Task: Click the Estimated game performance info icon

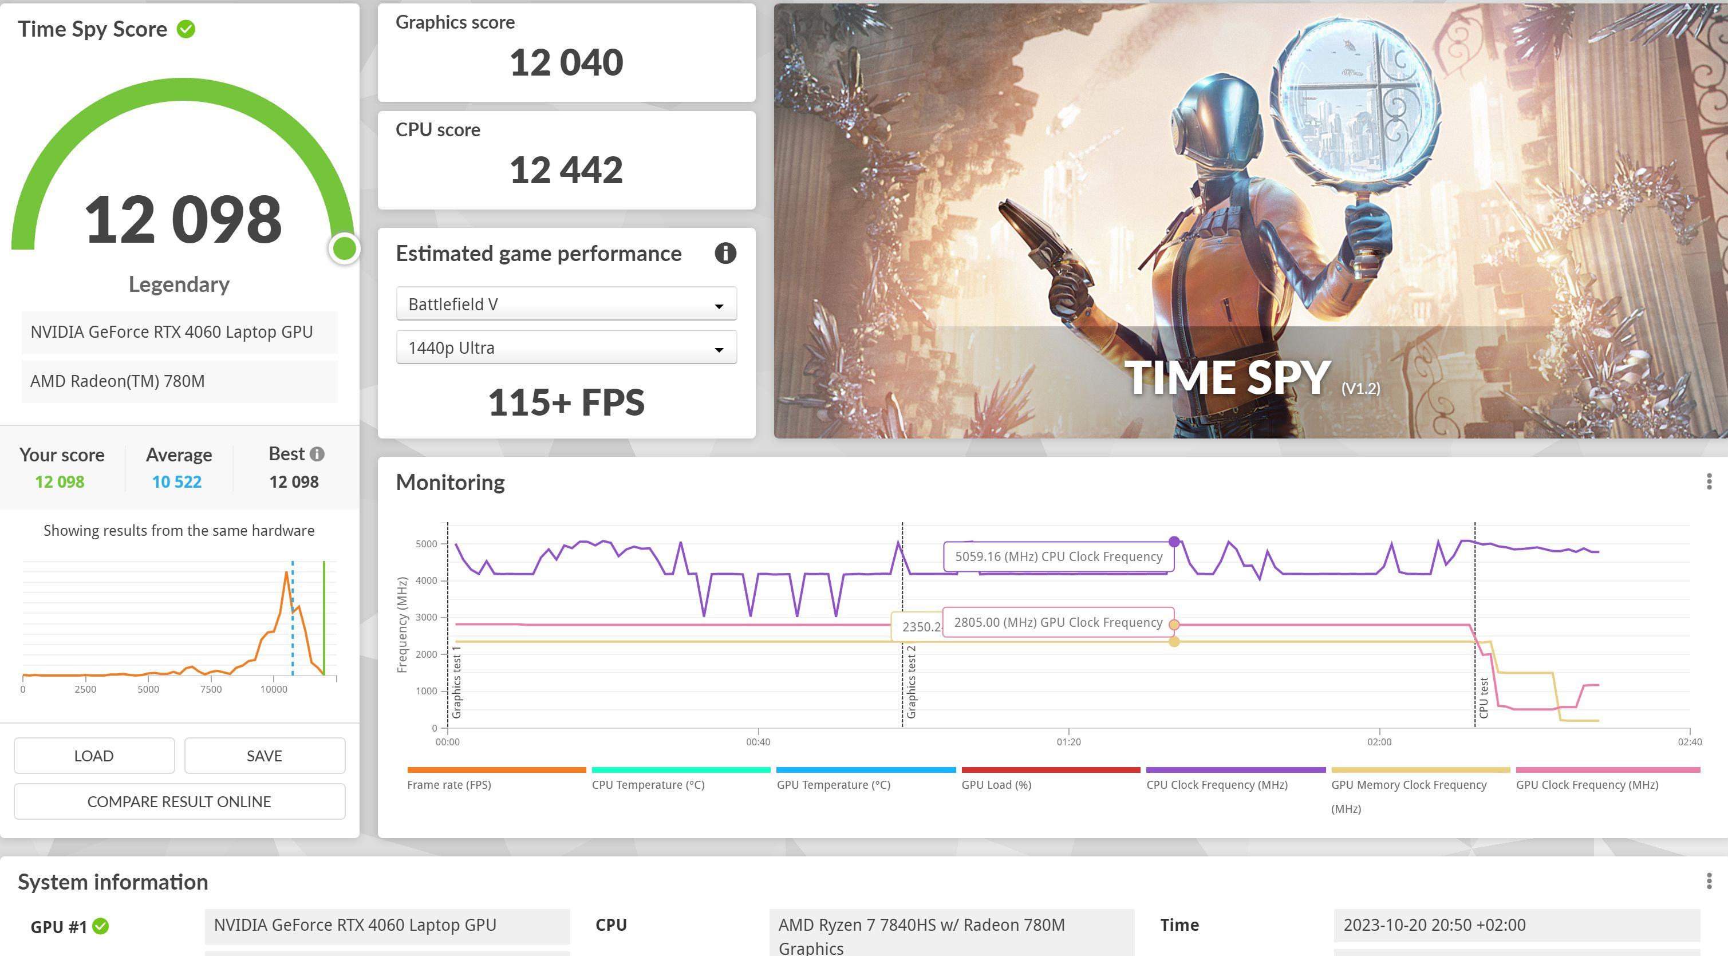Action: coord(725,254)
